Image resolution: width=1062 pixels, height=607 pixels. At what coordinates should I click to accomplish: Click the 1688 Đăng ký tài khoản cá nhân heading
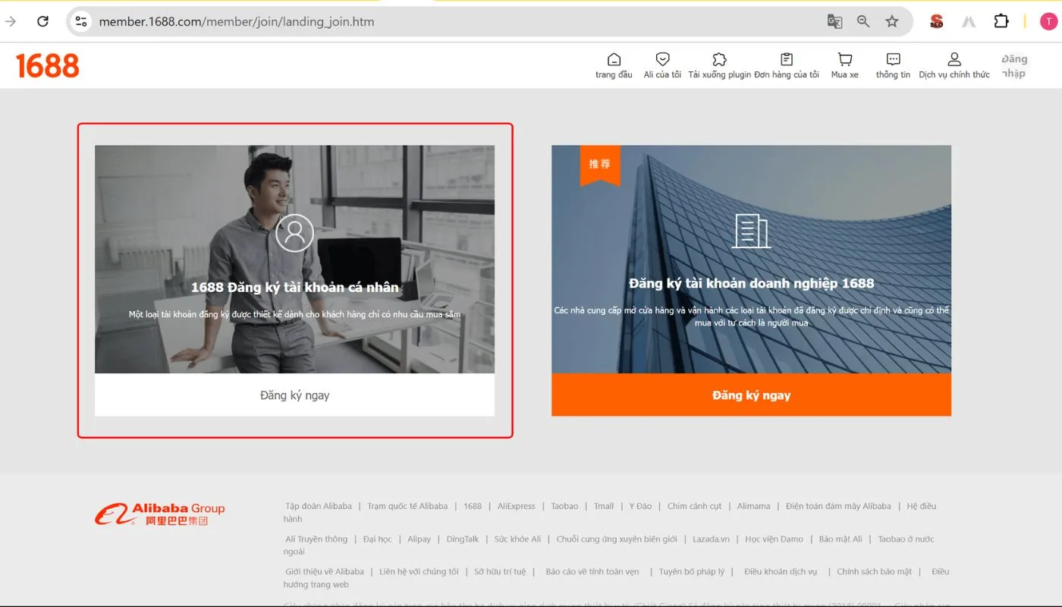click(x=294, y=288)
